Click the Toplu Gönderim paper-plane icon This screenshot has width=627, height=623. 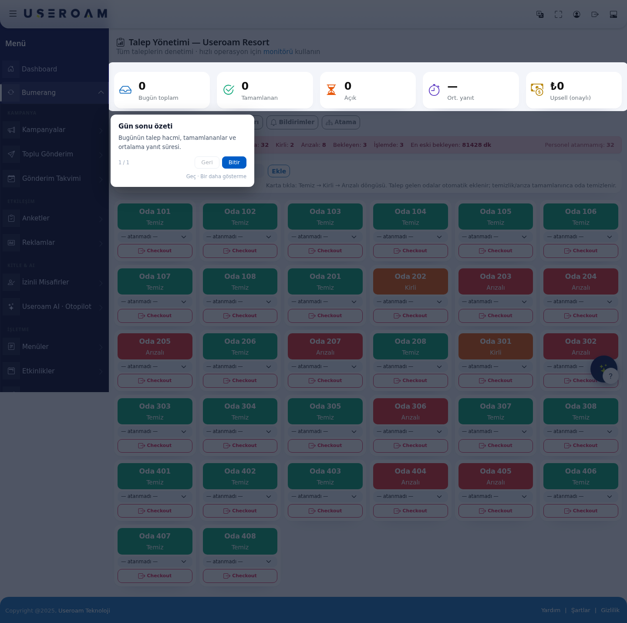click(11, 154)
